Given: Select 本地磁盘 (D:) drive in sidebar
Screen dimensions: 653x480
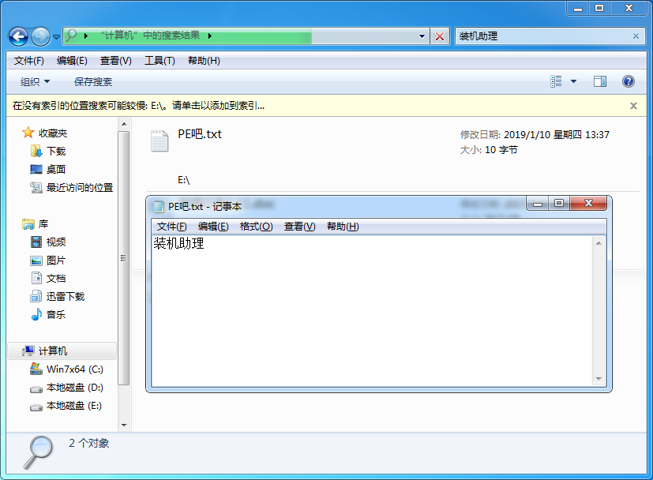Looking at the screenshot, I should point(74,388).
